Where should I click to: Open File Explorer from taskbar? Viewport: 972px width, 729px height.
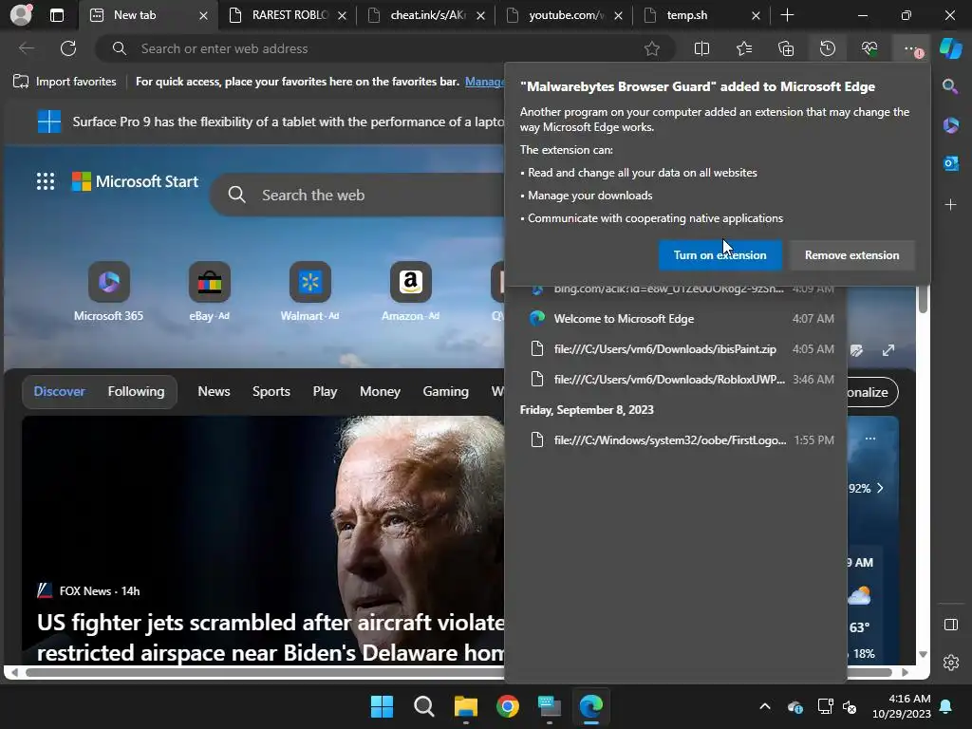pyautogui.click(x=465, y=706)
